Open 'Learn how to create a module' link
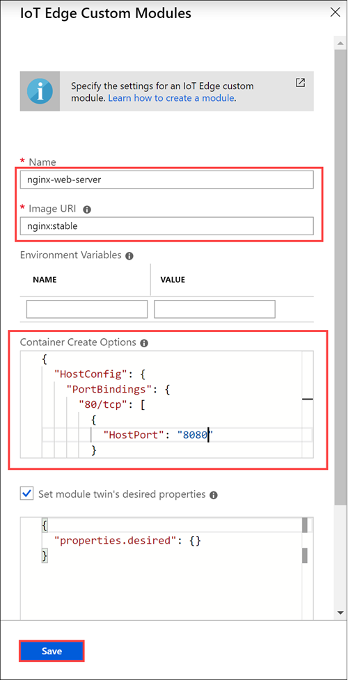The image size is (348, 680). (x=171, y=98)
